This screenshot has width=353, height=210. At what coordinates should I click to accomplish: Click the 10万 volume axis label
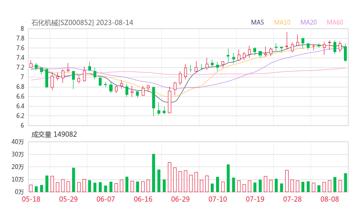pyautogui.click(x=18, y=179)
